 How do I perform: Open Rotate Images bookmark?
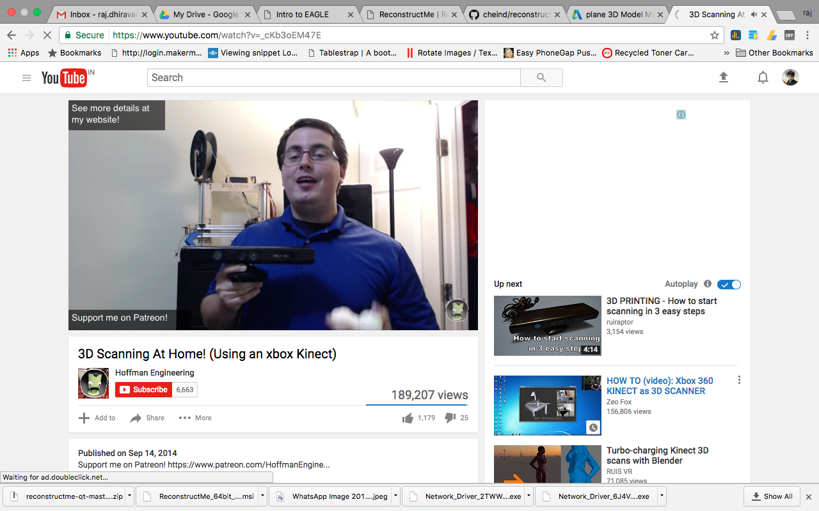[452, 53]
